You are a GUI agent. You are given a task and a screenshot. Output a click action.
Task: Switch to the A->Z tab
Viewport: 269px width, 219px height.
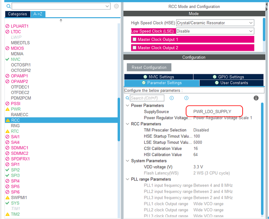[38, 14]
